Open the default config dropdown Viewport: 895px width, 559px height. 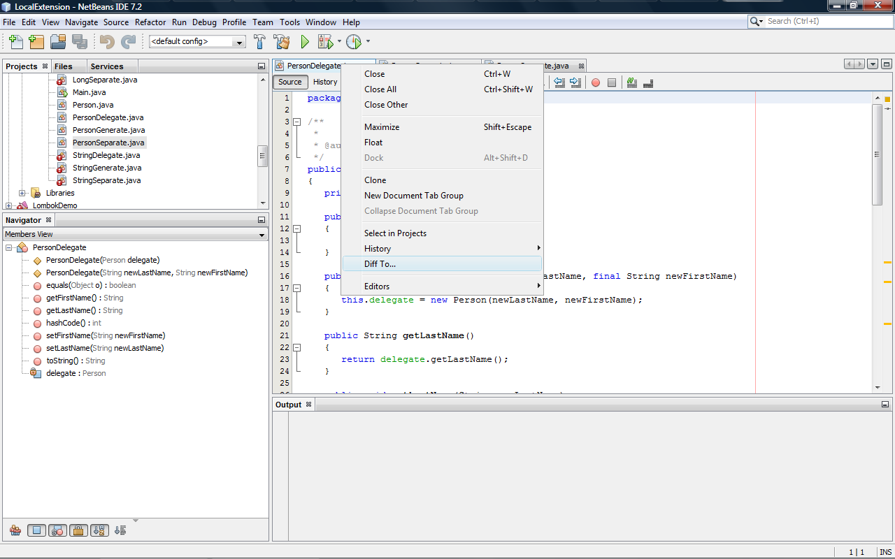coord(198,42)
